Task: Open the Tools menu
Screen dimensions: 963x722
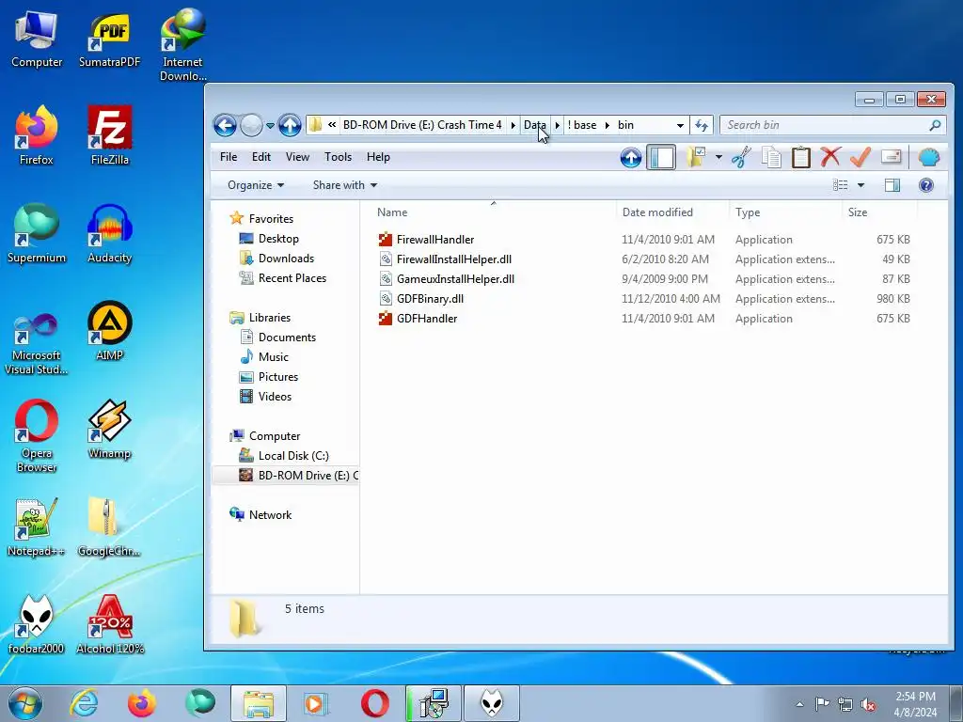Action: click(x=338, y=157)
